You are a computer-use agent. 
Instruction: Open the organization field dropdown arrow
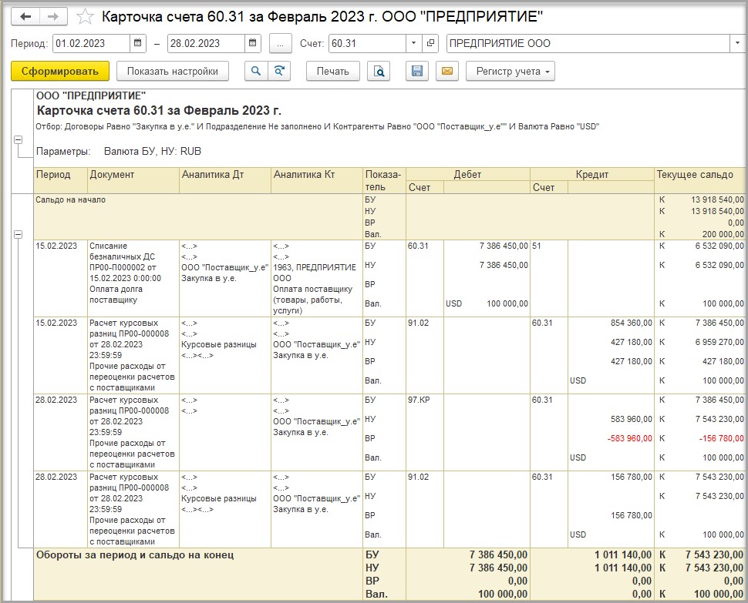(740, 44)
